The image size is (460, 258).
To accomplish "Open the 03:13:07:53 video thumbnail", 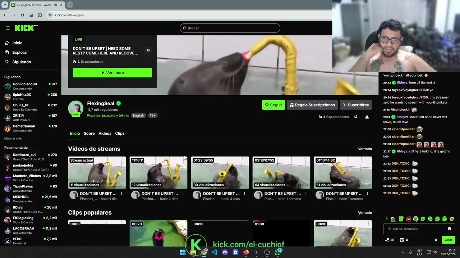I will [281, 172].
